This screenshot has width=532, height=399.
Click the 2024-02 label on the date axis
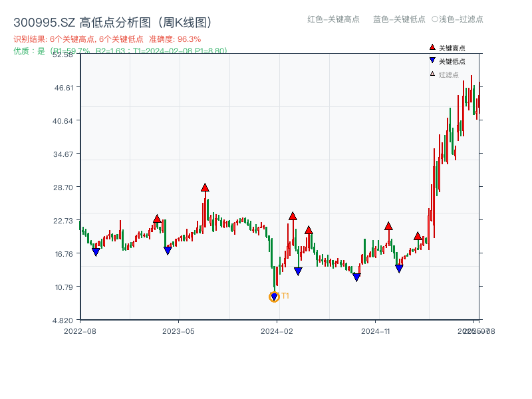pos(278,331)
